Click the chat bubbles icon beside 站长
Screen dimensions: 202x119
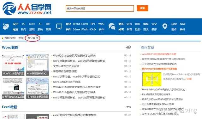point(112,26)
